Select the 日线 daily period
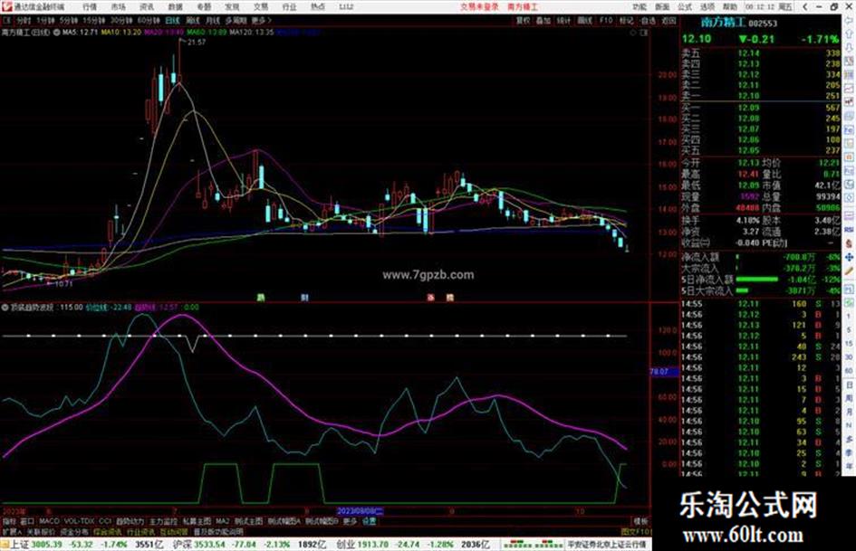 pyautogui.click(x=172, y=20)
